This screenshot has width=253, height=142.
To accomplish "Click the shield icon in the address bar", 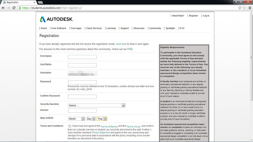I will (240, 8).
